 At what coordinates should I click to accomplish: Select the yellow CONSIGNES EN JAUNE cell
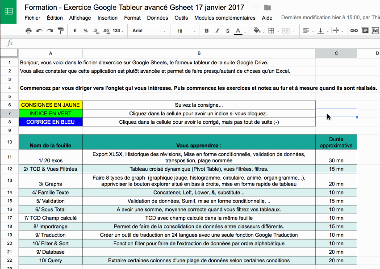[x=50, y=105]
